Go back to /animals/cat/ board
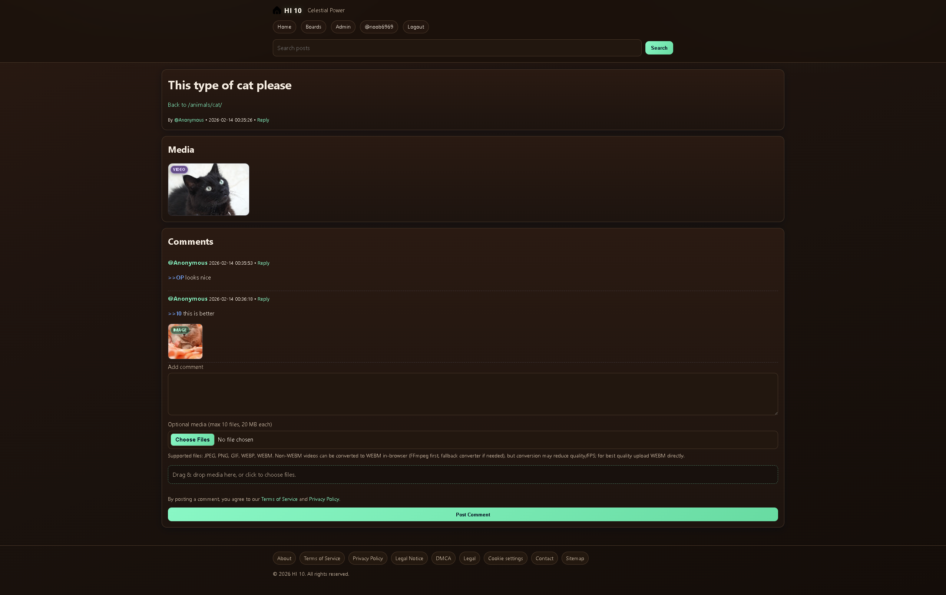Screen dimensions: 946x595 (195, 105)
